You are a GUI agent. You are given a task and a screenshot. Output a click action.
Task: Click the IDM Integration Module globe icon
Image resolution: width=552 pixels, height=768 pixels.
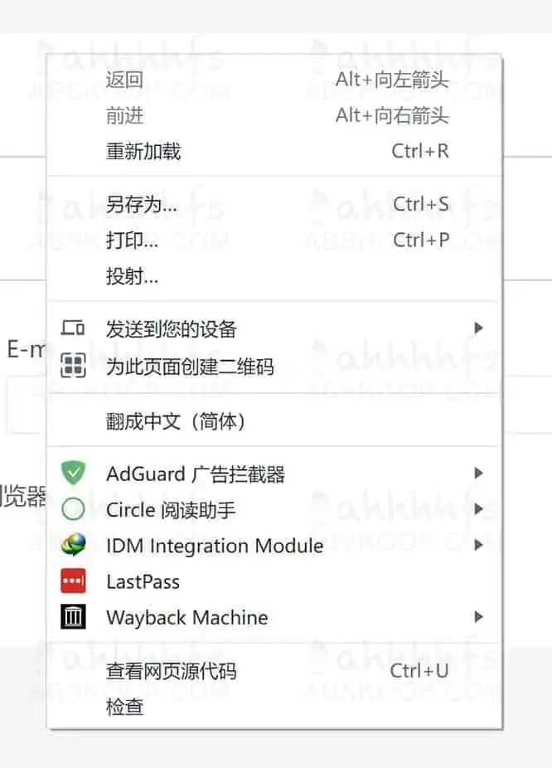tap(74, 546)
